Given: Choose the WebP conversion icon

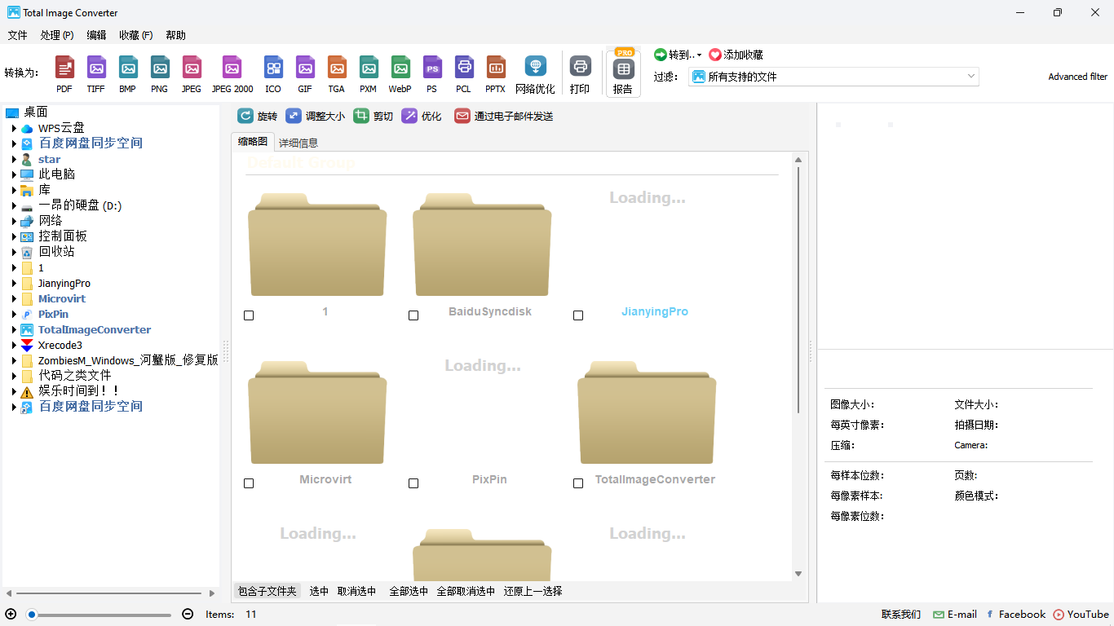Looking at the screenshot, I should [400, 74].
